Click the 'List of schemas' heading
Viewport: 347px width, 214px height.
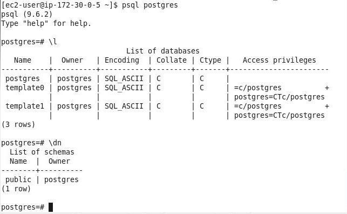[x=42, y=152]
